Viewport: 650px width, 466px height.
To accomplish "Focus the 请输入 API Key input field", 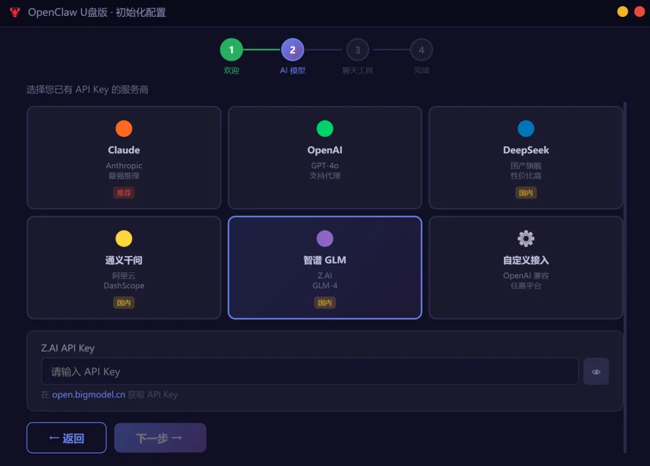I will coord(310,372).
